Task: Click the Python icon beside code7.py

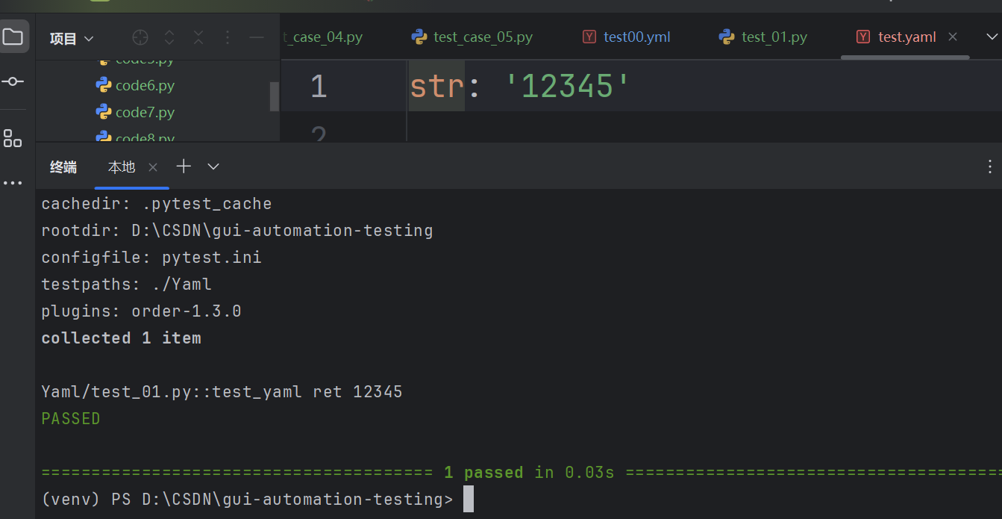Action: (104, 112)
